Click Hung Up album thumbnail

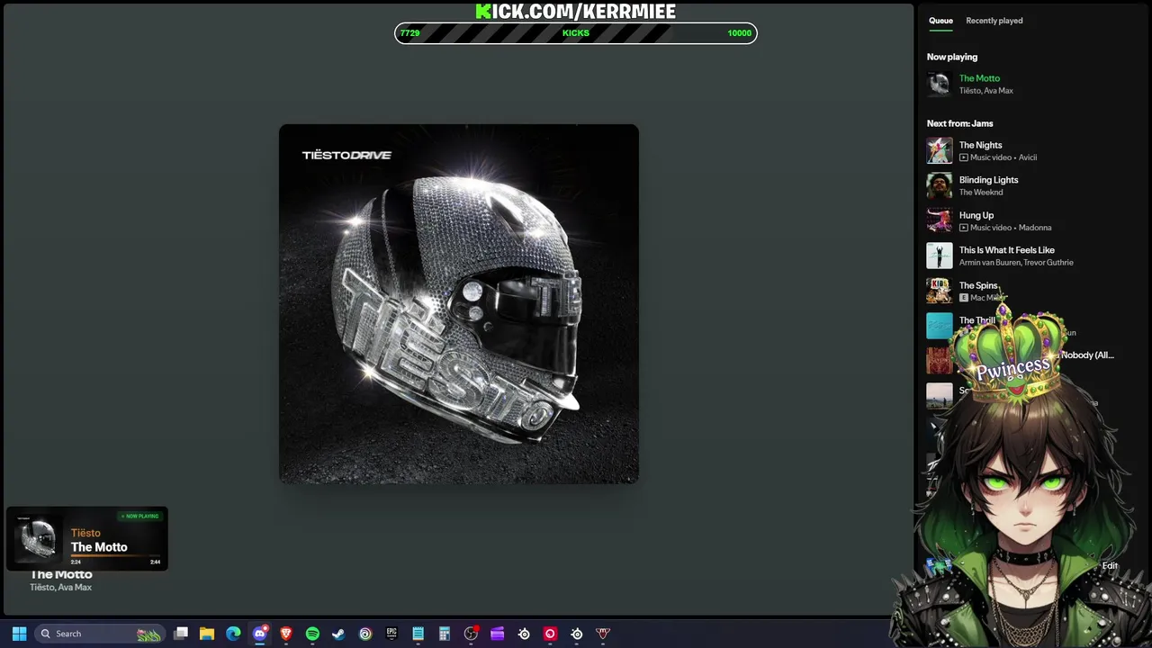click(940, 220)
